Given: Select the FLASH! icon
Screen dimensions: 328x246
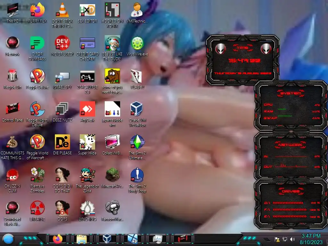Looking at the screenshot, I should coord(137,79).
